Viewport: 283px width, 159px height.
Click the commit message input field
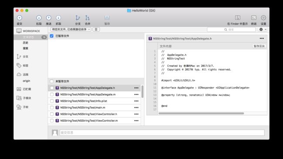pos(162,132)
